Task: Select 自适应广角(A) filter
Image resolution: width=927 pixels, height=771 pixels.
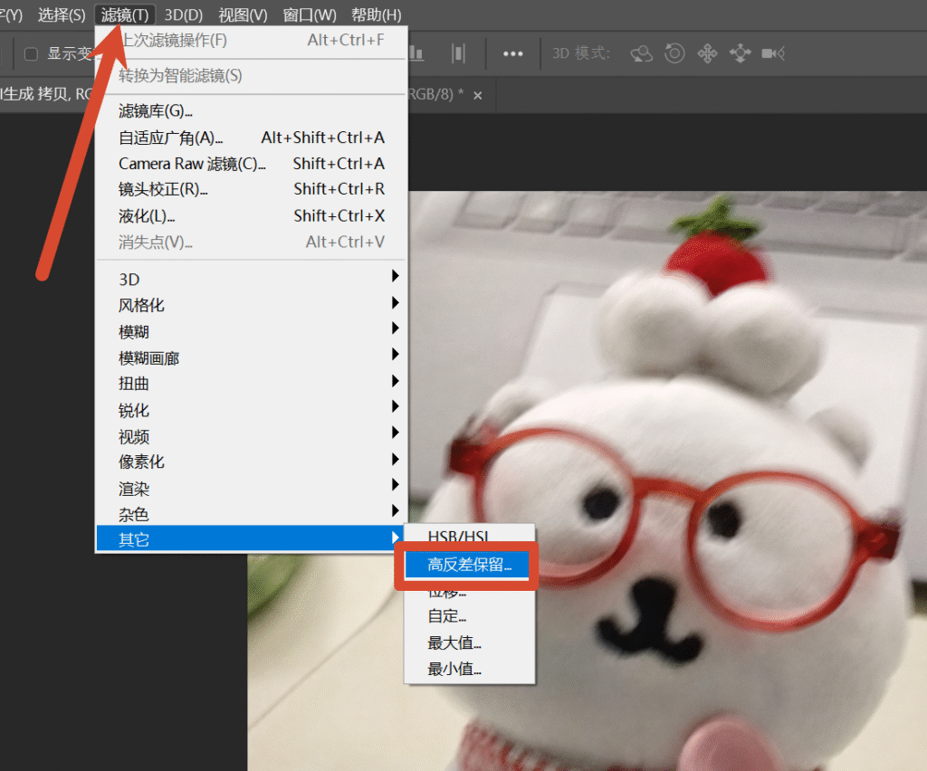Action: (251, 138)
